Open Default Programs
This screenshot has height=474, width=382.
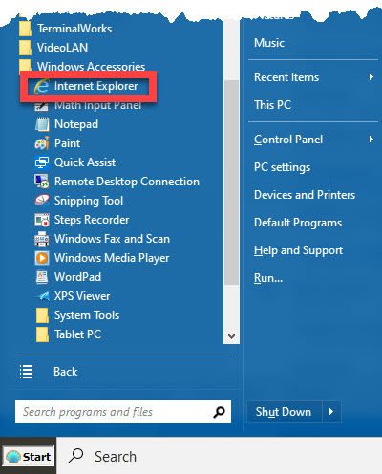(x=298, y=223)
